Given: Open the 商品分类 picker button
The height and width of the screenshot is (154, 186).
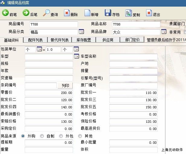Looking at the screenshot, I should 81,32.
